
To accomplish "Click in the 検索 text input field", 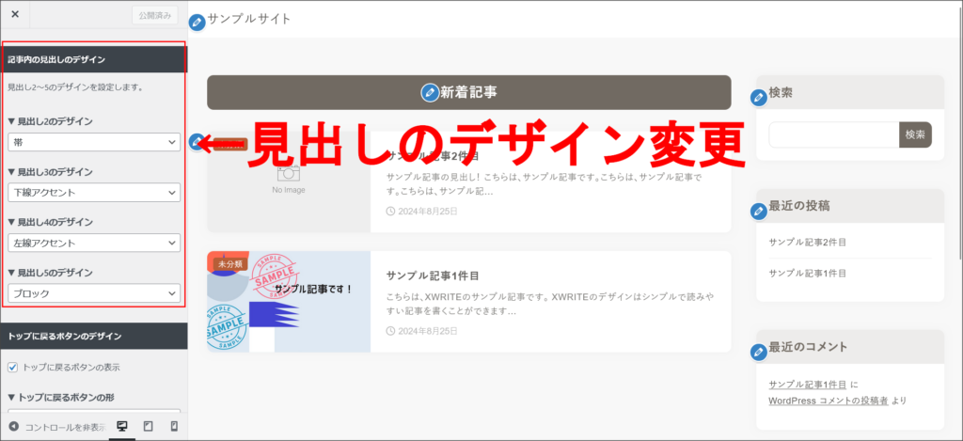I will click(x=833, y=134).
